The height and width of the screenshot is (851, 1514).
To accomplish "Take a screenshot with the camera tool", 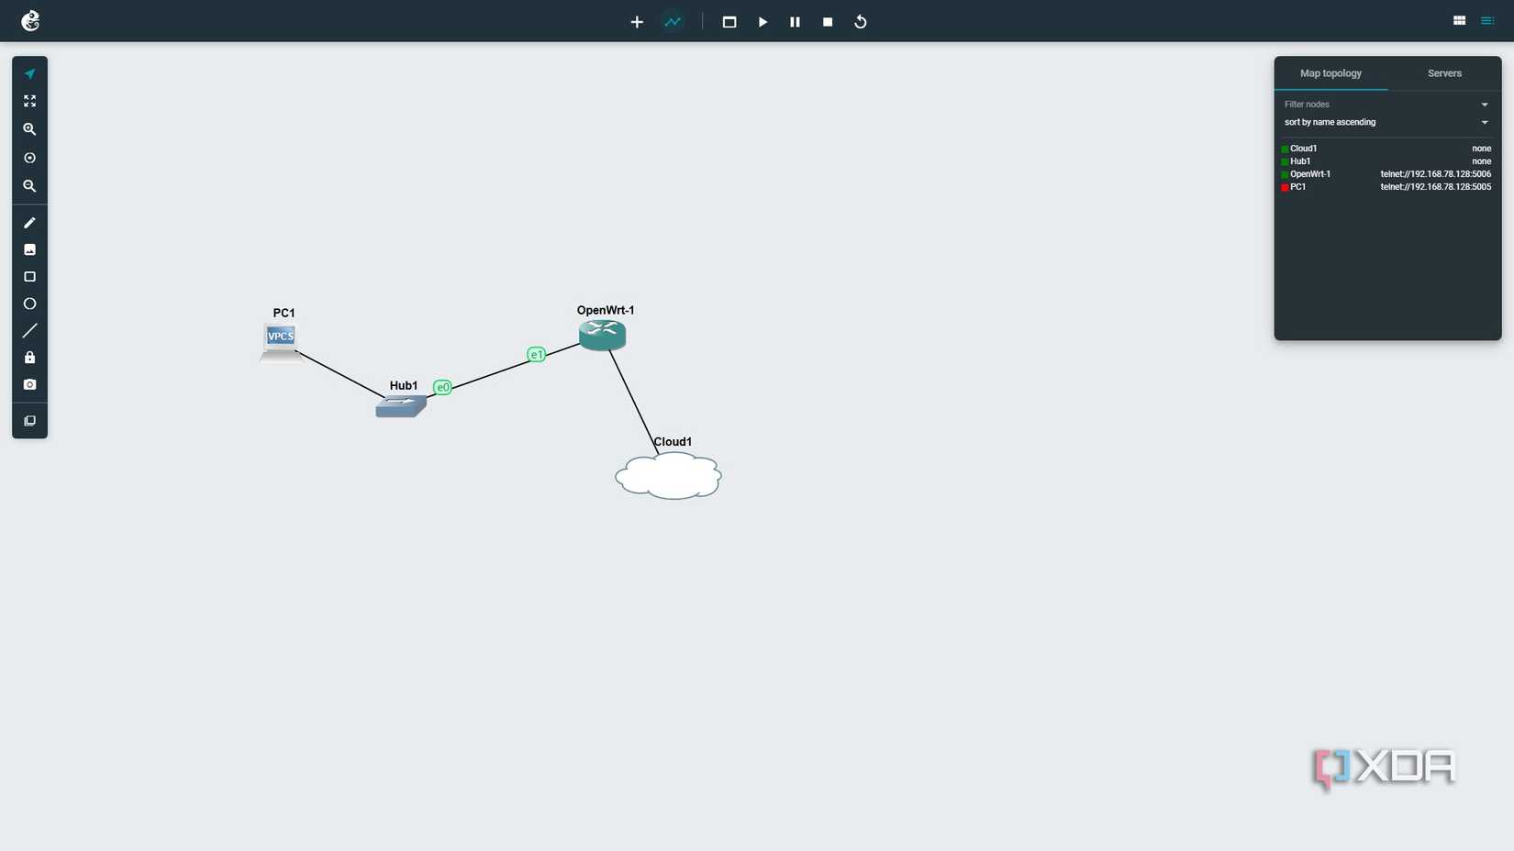I will [x=29, y=384].
